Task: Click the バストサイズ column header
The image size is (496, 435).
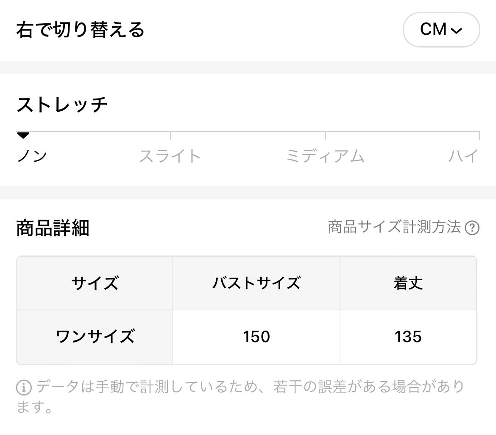Action: click(256, 283)
